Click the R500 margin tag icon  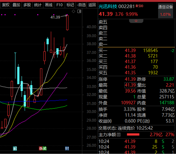[x=140, y=6]
